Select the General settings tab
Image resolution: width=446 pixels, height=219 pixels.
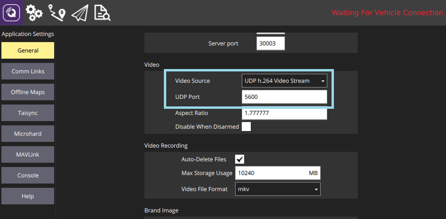(x=28, y=51)
